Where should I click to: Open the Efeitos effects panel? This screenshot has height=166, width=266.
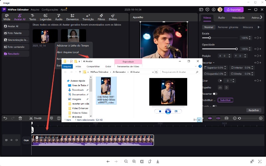click(113, 17)
